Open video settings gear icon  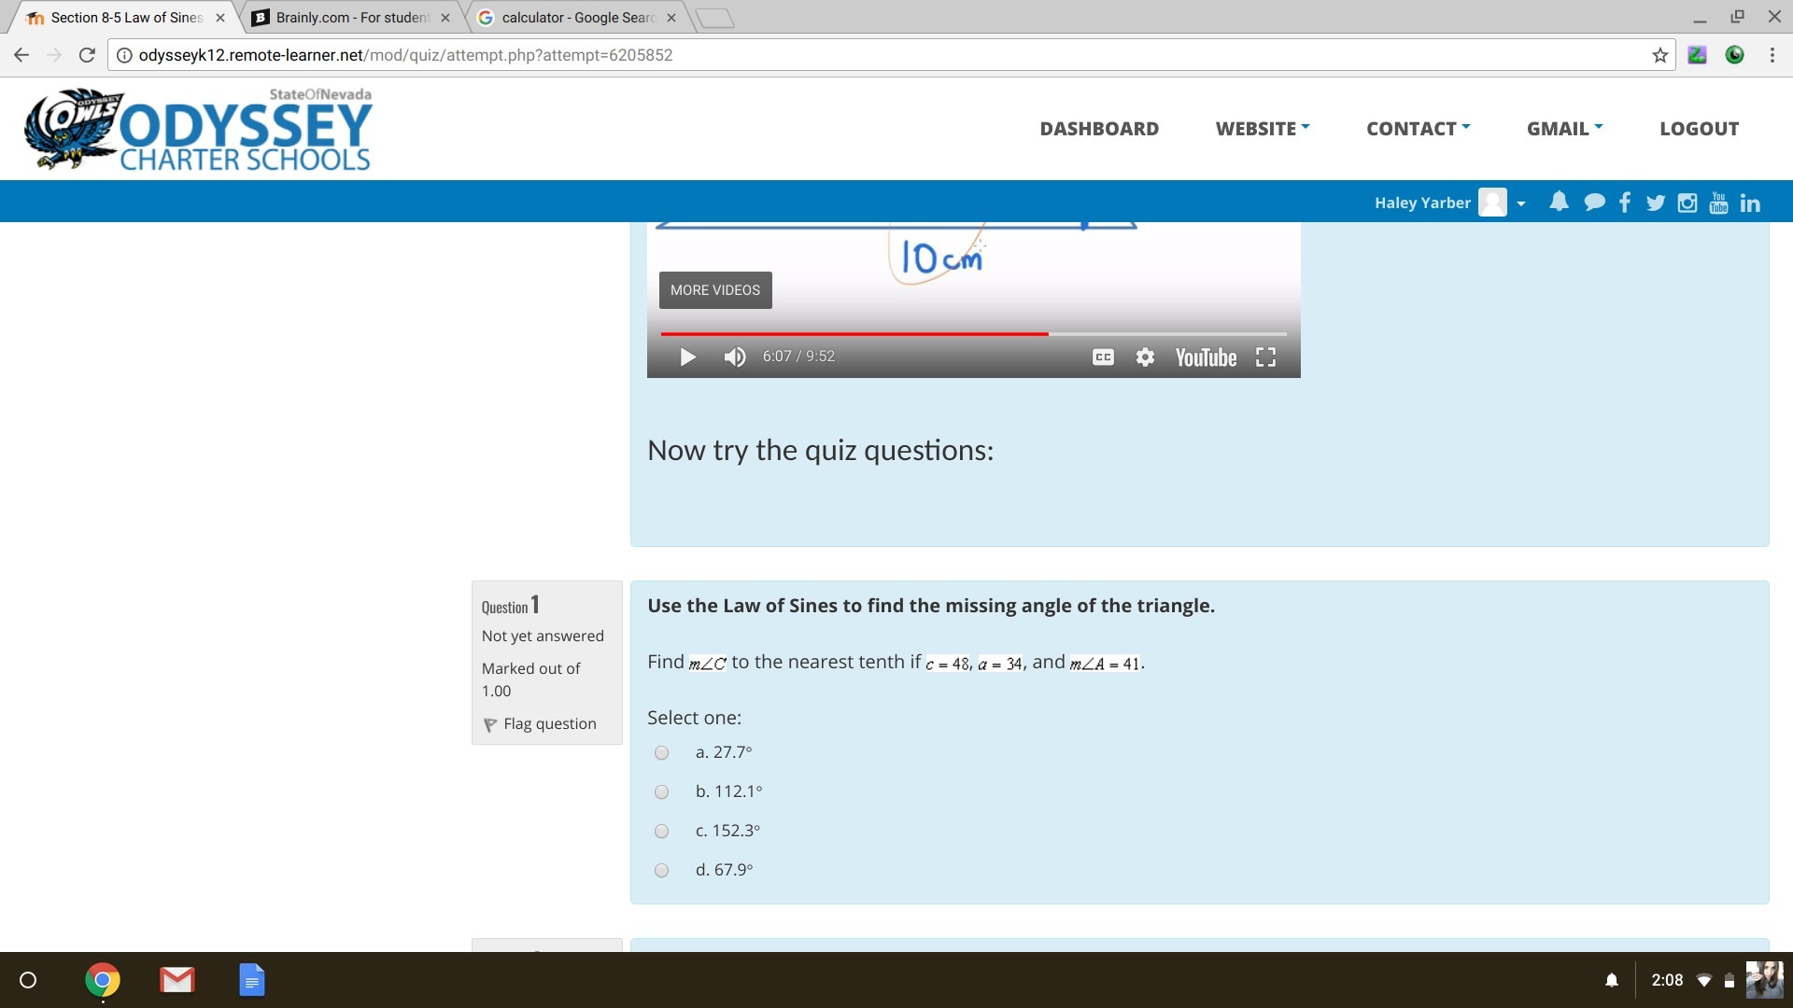click(1145, 357)
